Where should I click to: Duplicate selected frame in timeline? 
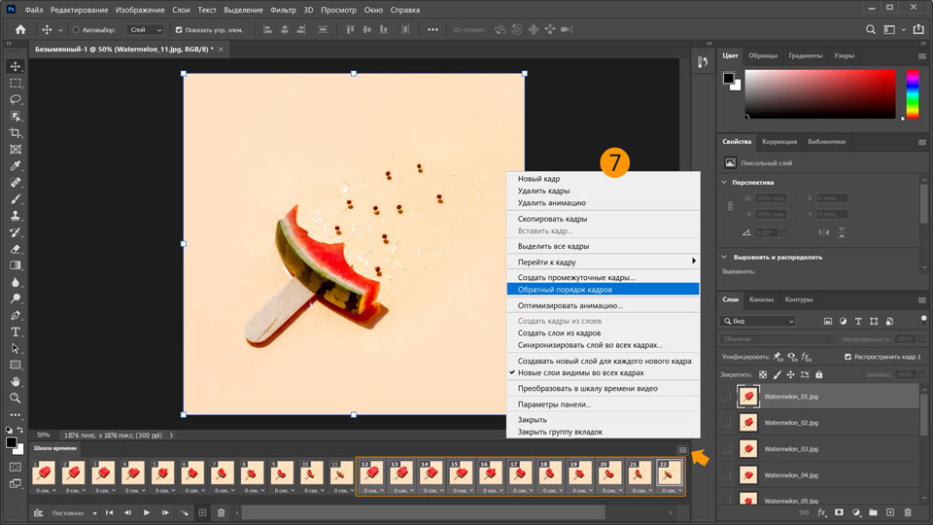pos(202,512)
